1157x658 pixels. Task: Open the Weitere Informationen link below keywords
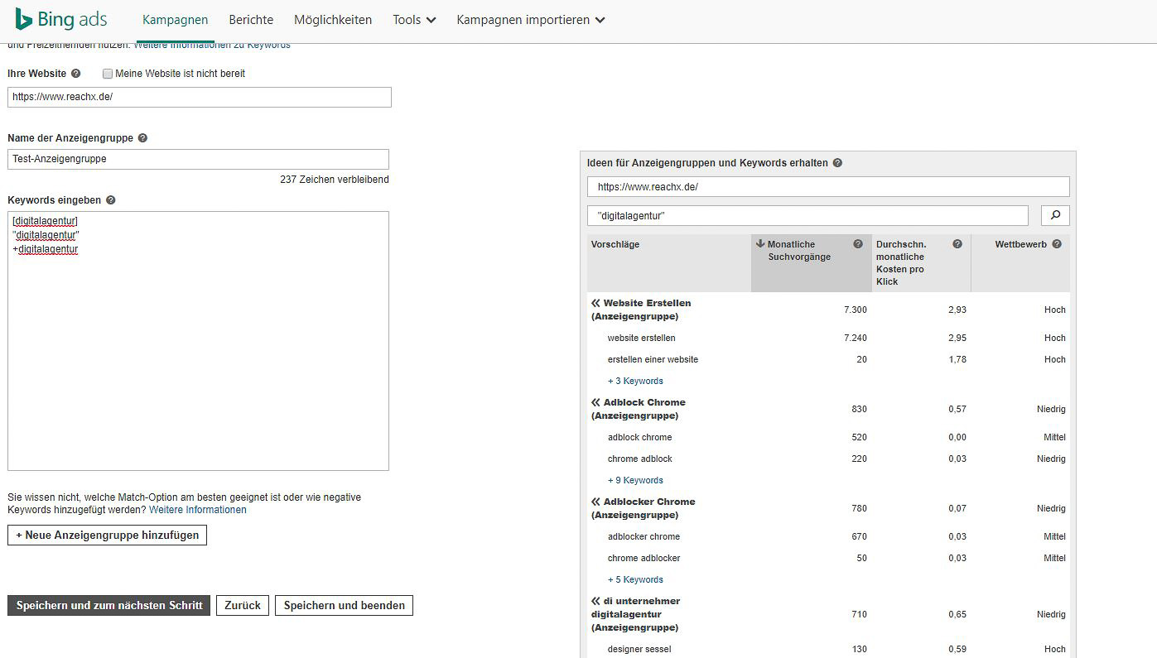198,510
